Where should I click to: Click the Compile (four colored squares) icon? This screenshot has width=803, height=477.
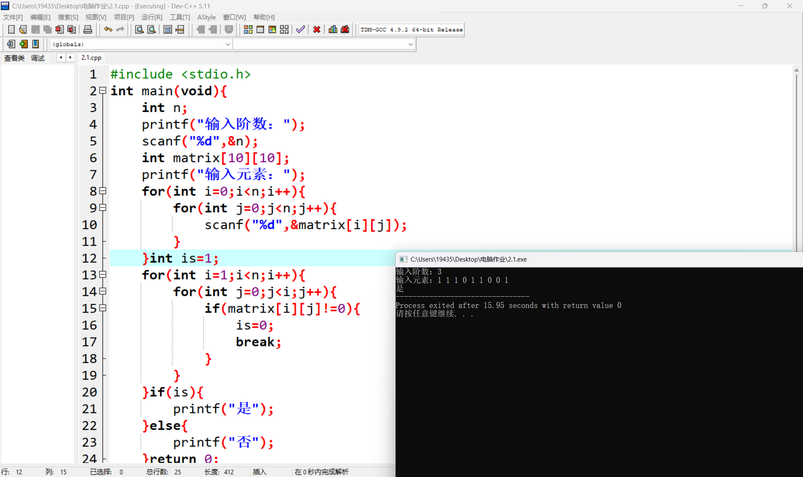[x=248, y=29]
